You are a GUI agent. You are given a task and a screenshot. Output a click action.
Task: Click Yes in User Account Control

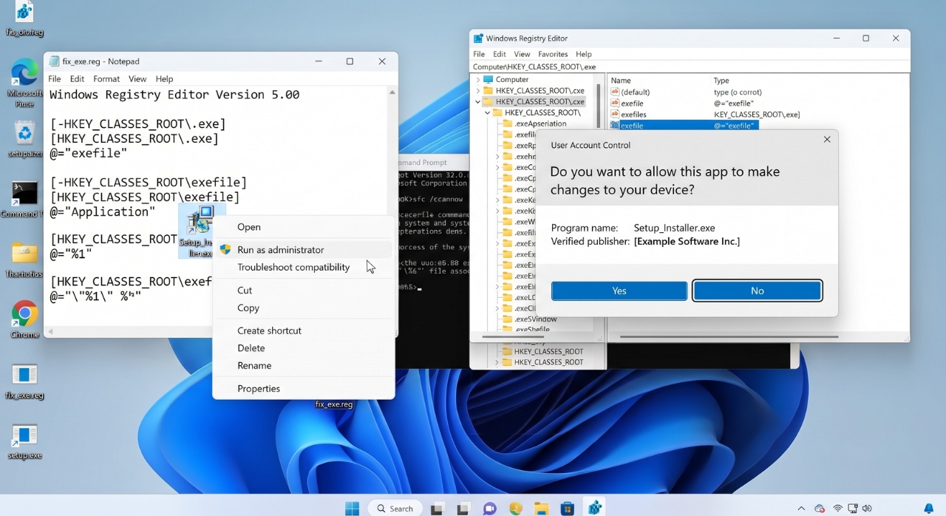619,291
